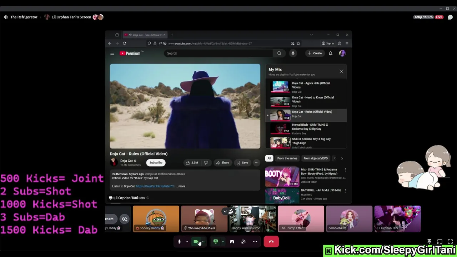Open more actions below the video
The image size is (457, 257).
[x=256, y=163]
